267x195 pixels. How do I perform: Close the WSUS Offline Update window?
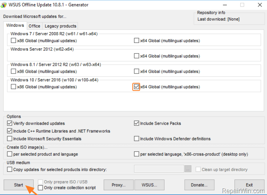pyautogui.click(x=260, y=5)
